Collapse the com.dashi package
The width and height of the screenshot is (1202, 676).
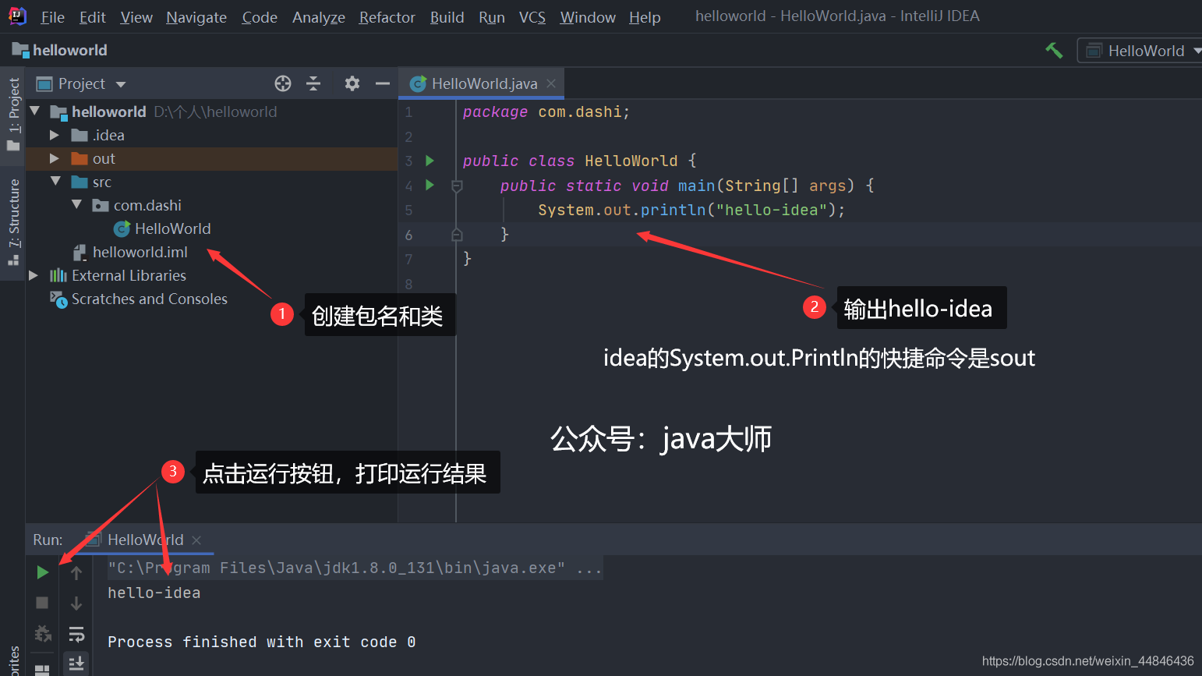pos(76,205)
